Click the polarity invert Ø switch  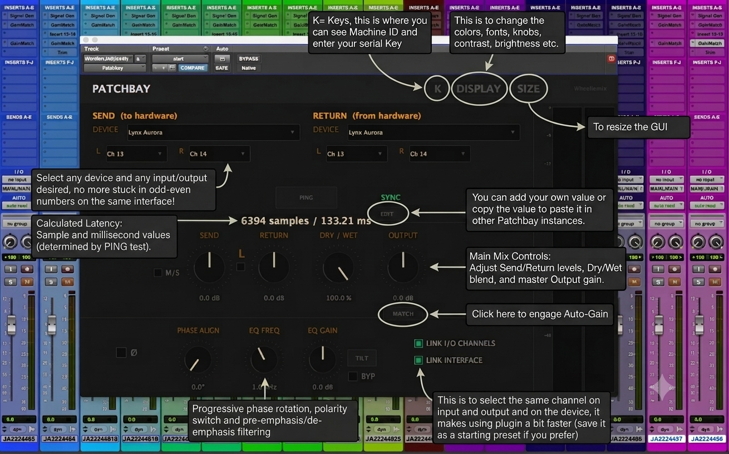pos(121,352)
